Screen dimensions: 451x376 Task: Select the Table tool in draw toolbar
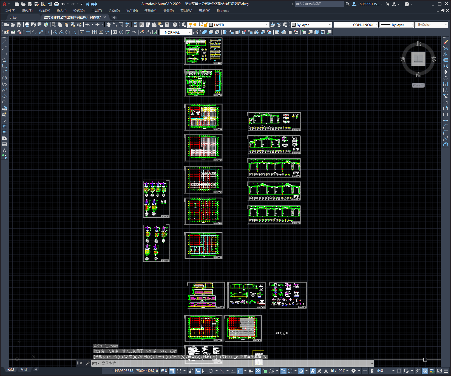pos(4,144)
